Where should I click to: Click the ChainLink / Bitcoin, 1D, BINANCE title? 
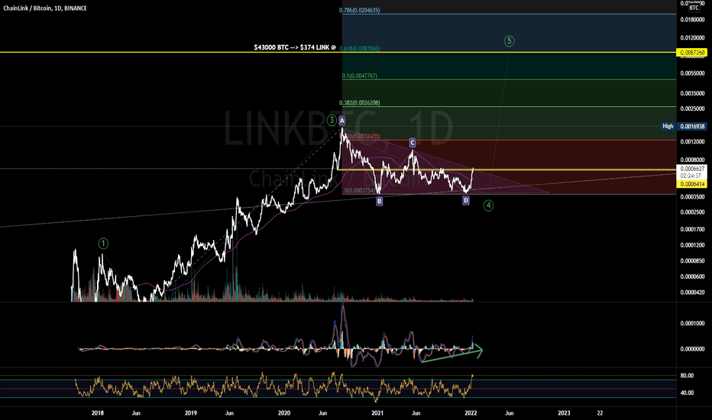pos(45,8)
